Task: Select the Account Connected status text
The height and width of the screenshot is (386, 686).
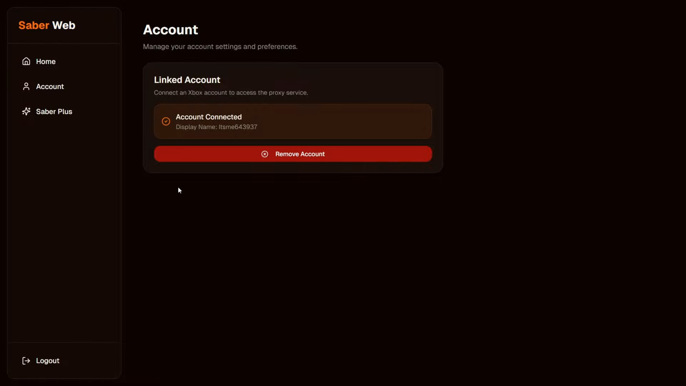Action: [x=209, y=117]
